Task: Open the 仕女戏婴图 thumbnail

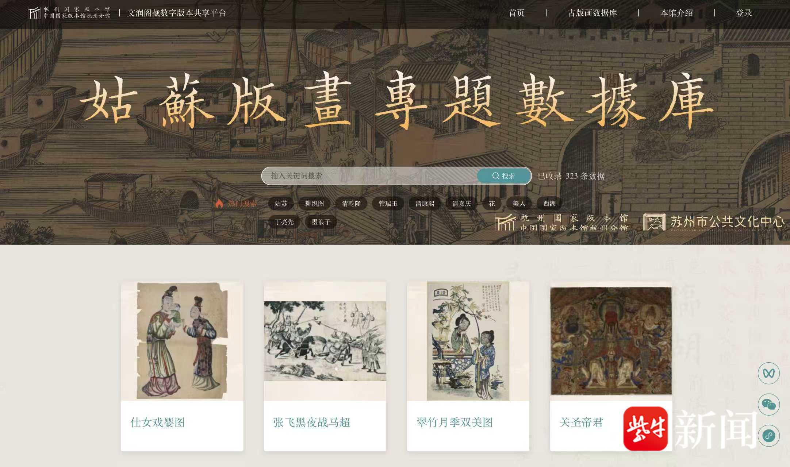Action: click(182, 341)
